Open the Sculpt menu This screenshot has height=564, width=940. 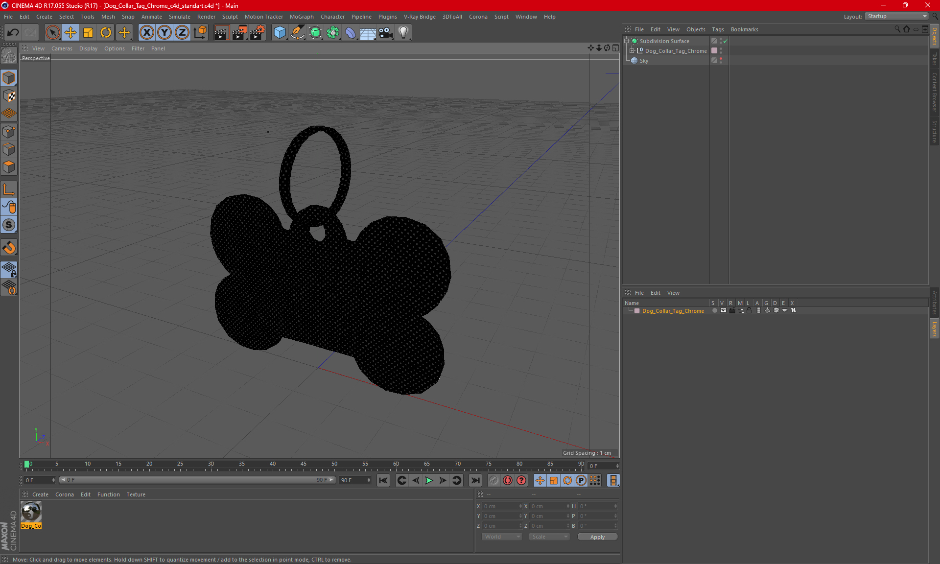click(x=230, y=17)
